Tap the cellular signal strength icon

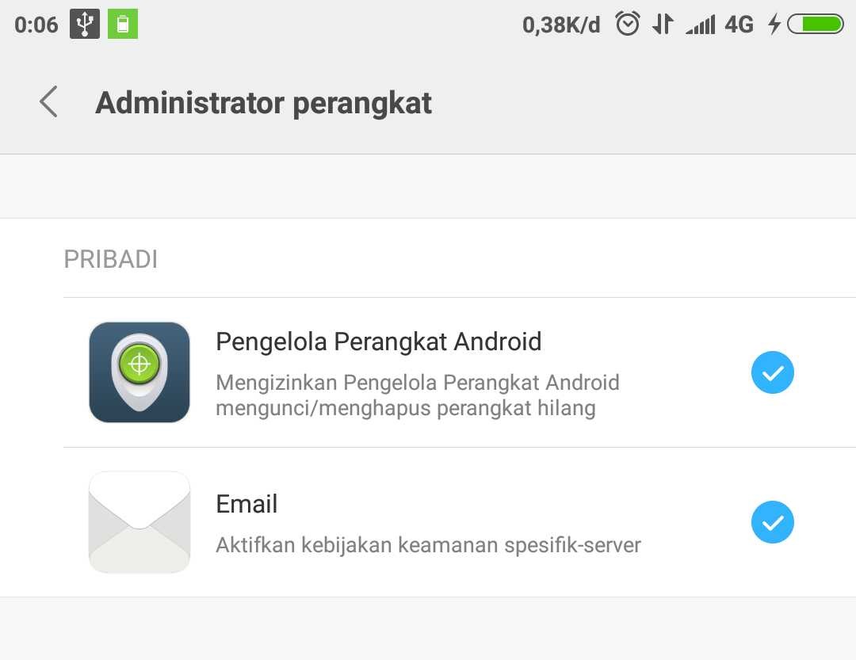701,23
